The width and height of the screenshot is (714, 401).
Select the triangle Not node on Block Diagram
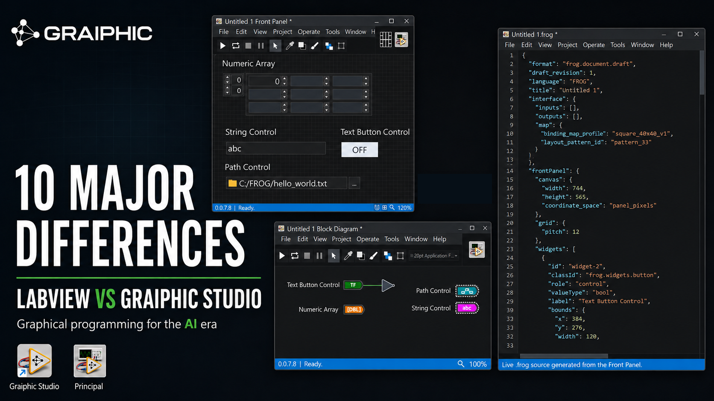(388, 286)
